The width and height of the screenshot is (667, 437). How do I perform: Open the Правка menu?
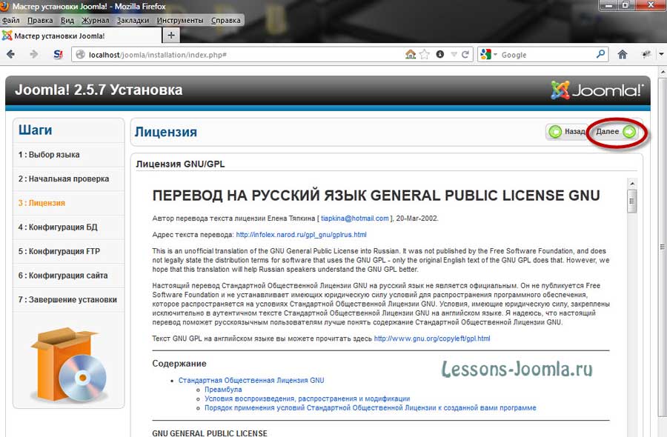(x=40, y=20)
